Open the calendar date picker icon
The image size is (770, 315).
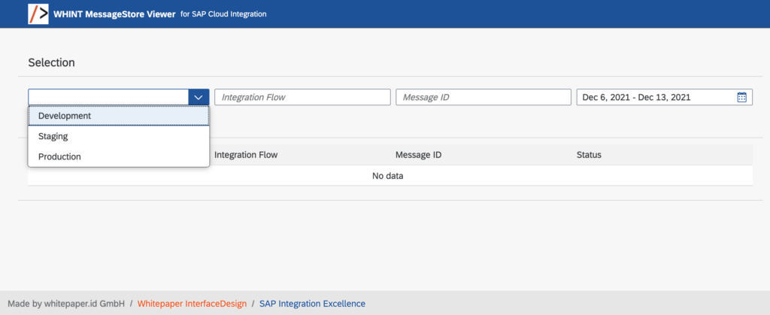[x=741, y=97]
